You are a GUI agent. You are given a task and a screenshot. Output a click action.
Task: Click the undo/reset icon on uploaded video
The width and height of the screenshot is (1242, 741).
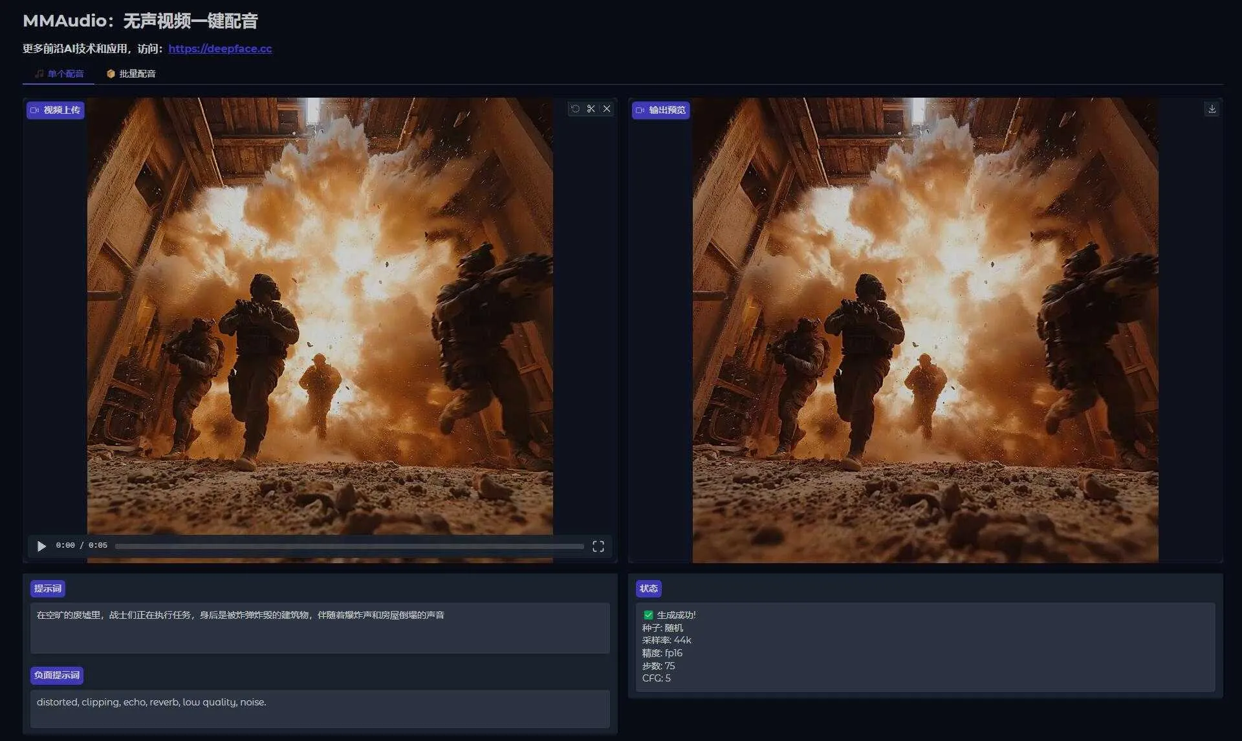click(575, 109)
